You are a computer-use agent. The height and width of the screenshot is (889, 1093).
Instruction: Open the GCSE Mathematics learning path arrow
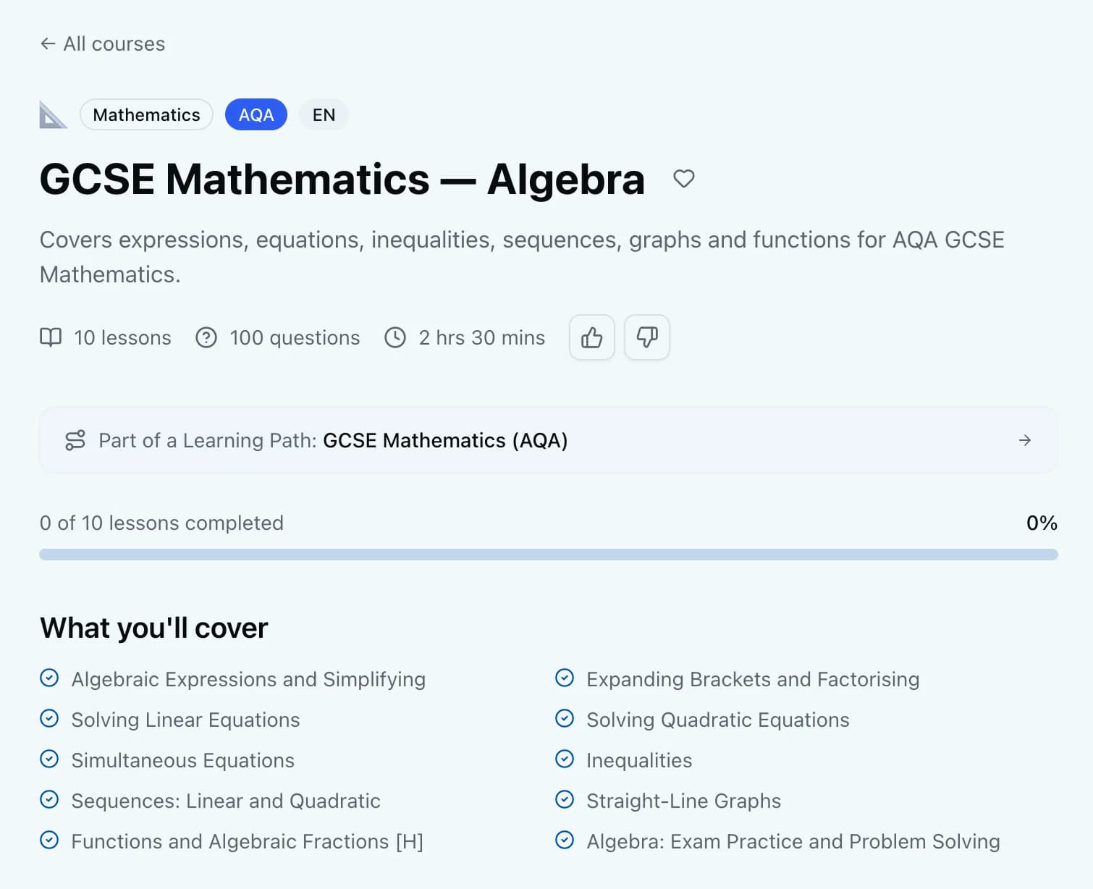point(1025,440)
